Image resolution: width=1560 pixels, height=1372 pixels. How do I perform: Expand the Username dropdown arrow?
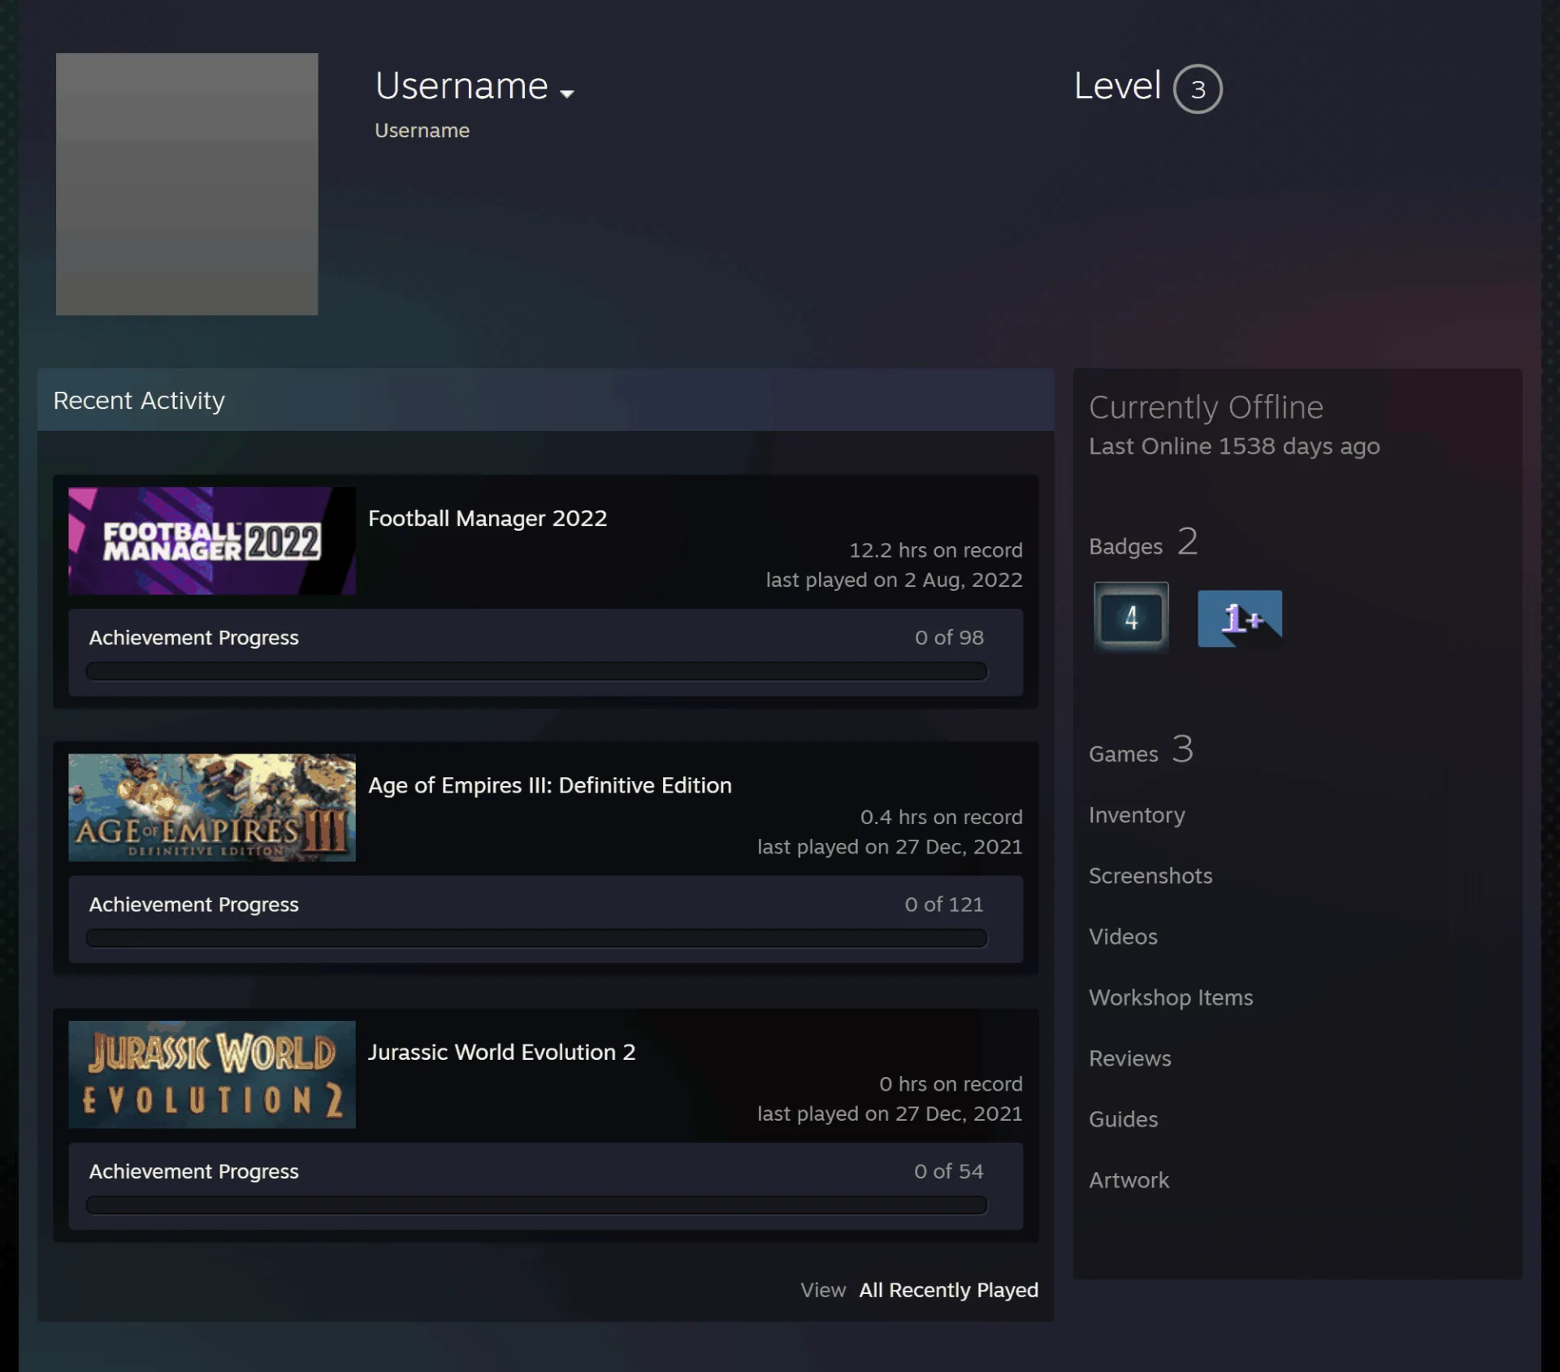567,93
